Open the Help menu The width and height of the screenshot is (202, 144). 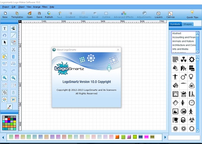(x=52, y=7)
